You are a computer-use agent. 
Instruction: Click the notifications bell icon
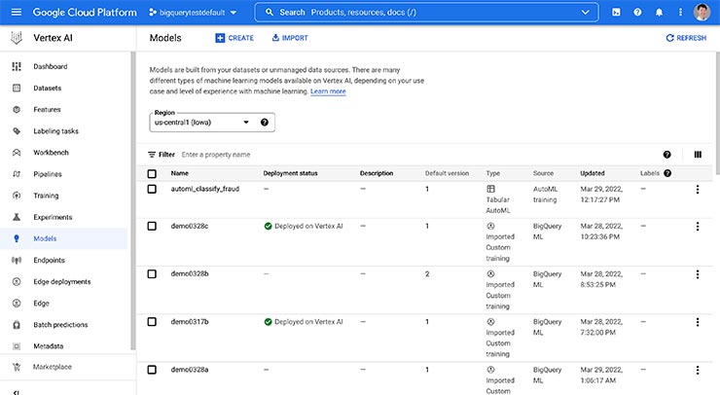659,13
